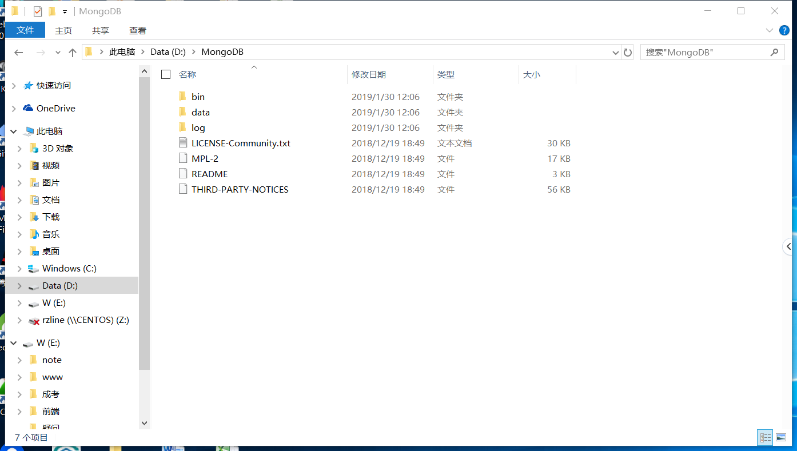Click the THIRD-PARTY-NOTICES file icon
The image size is (797, 451).
[183, 189]
